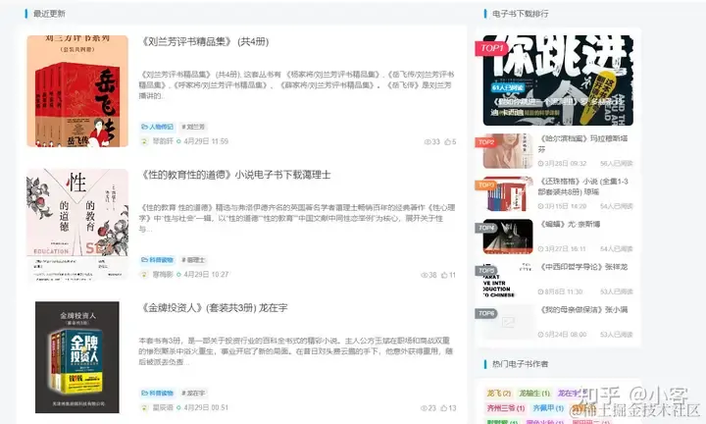This screenshot has width=706, height=424.
Task: Click the thumbs-up icon showing 11 likes
Action: coord(444,275)
